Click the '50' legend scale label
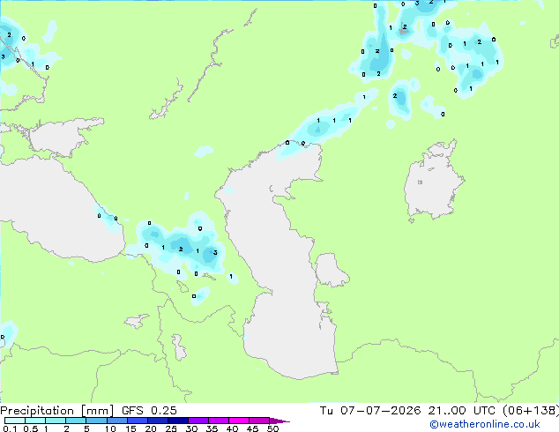 coord(272,428)
